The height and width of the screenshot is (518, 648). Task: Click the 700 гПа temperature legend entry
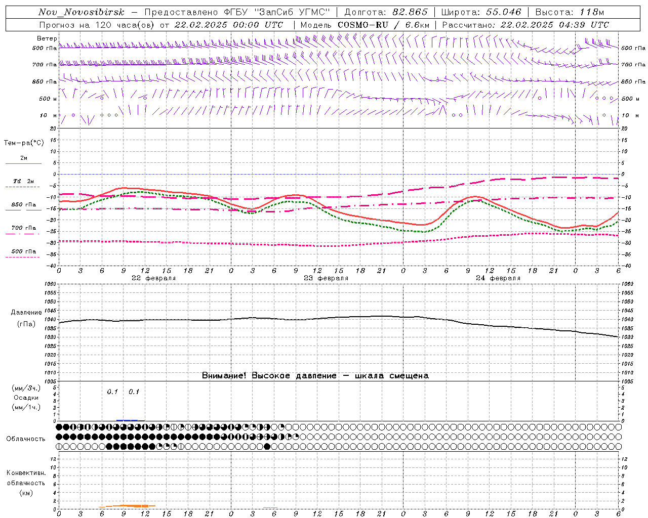tap(23, 228)
